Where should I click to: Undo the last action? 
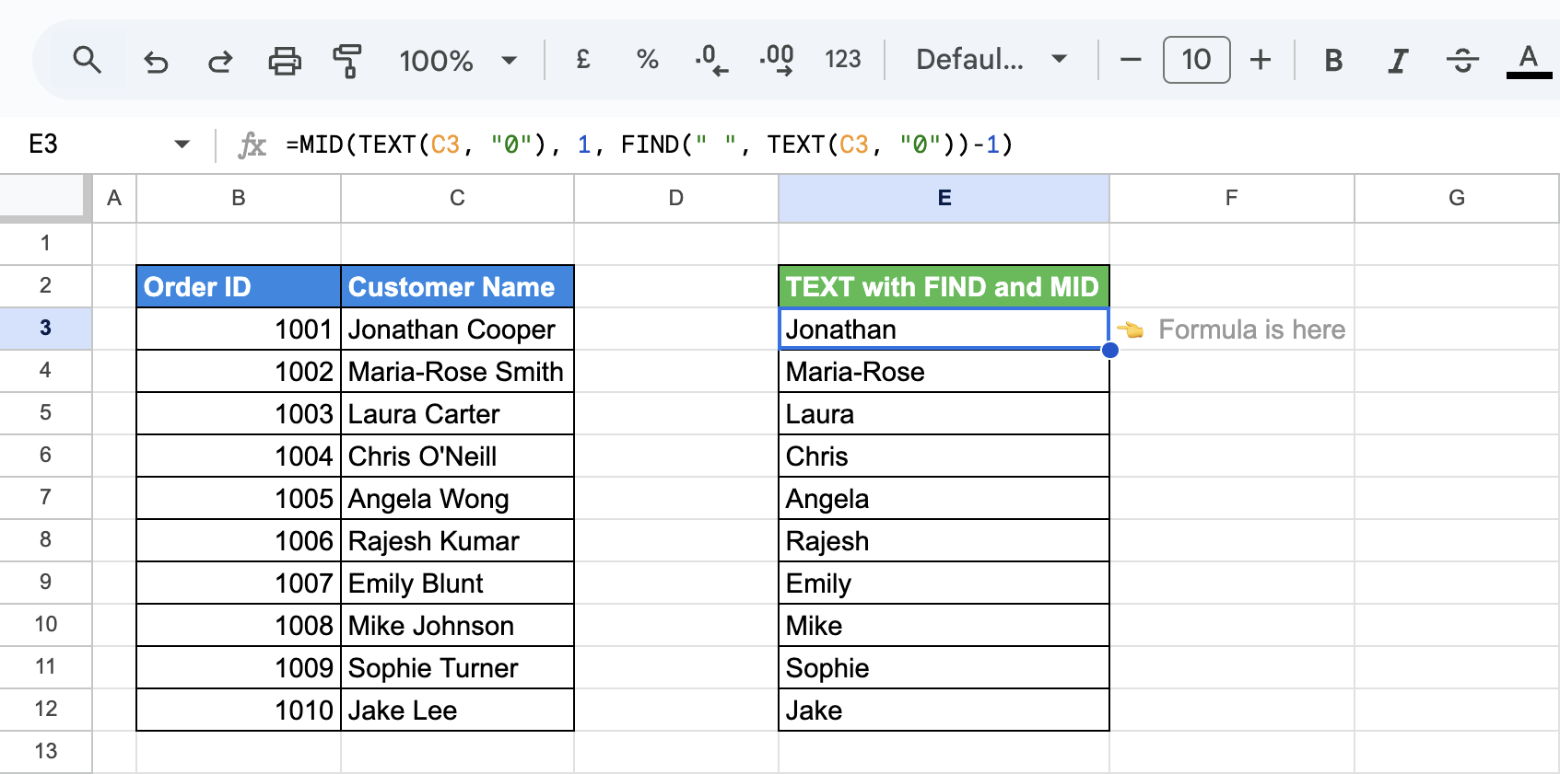156,61
